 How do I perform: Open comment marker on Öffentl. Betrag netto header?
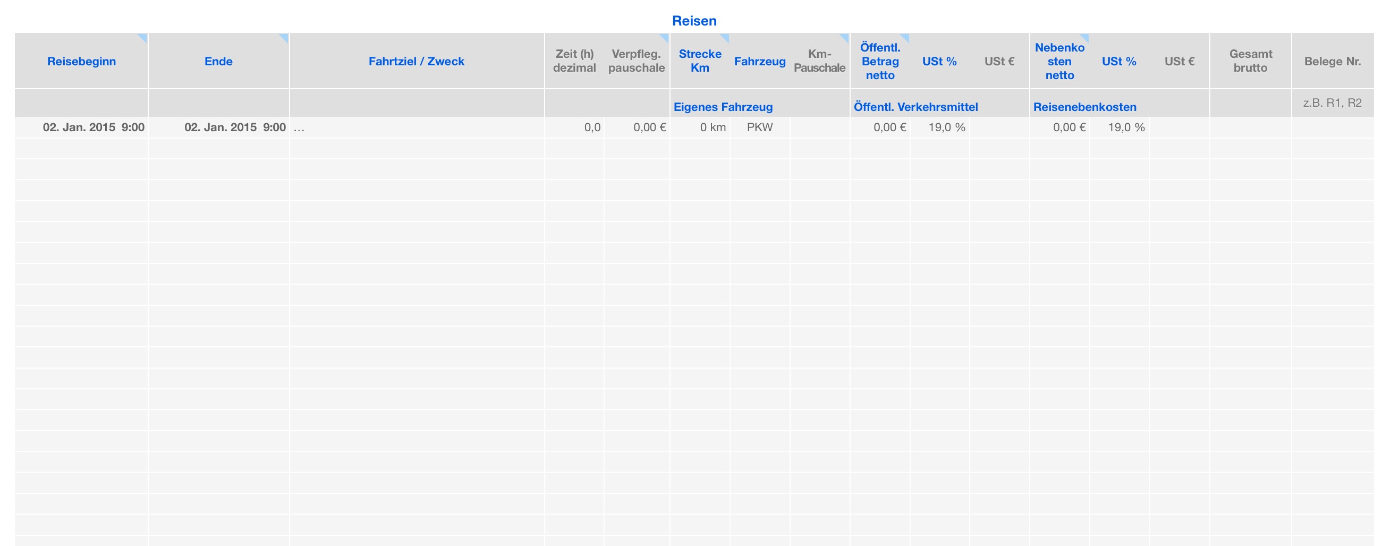click(905, 37)
